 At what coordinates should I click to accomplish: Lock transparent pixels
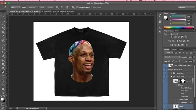[x=169, y=61]
